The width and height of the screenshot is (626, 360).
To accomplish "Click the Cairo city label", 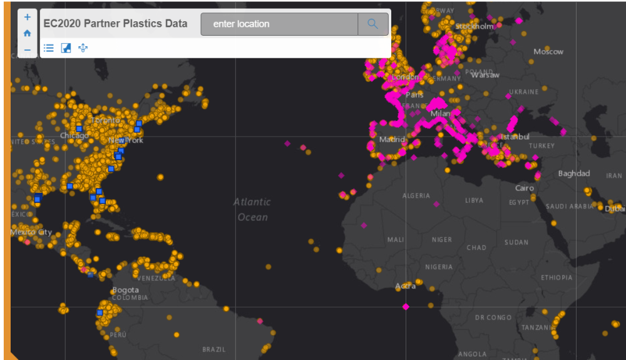I will tap(525, 188).
